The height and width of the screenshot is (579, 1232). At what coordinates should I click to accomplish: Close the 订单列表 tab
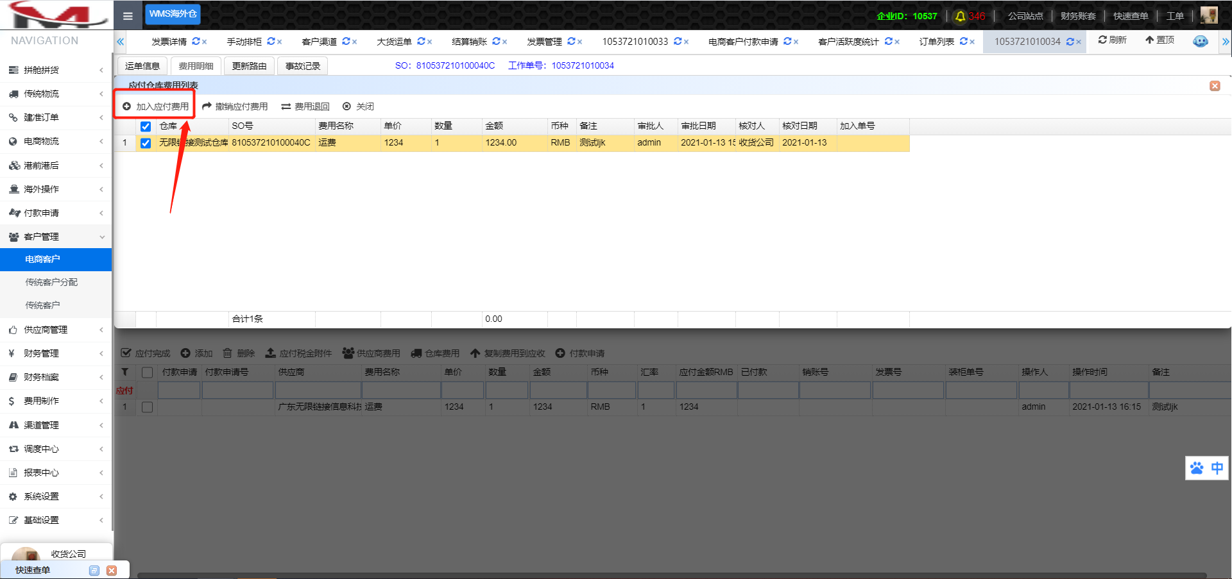click(x=972, y=42)
